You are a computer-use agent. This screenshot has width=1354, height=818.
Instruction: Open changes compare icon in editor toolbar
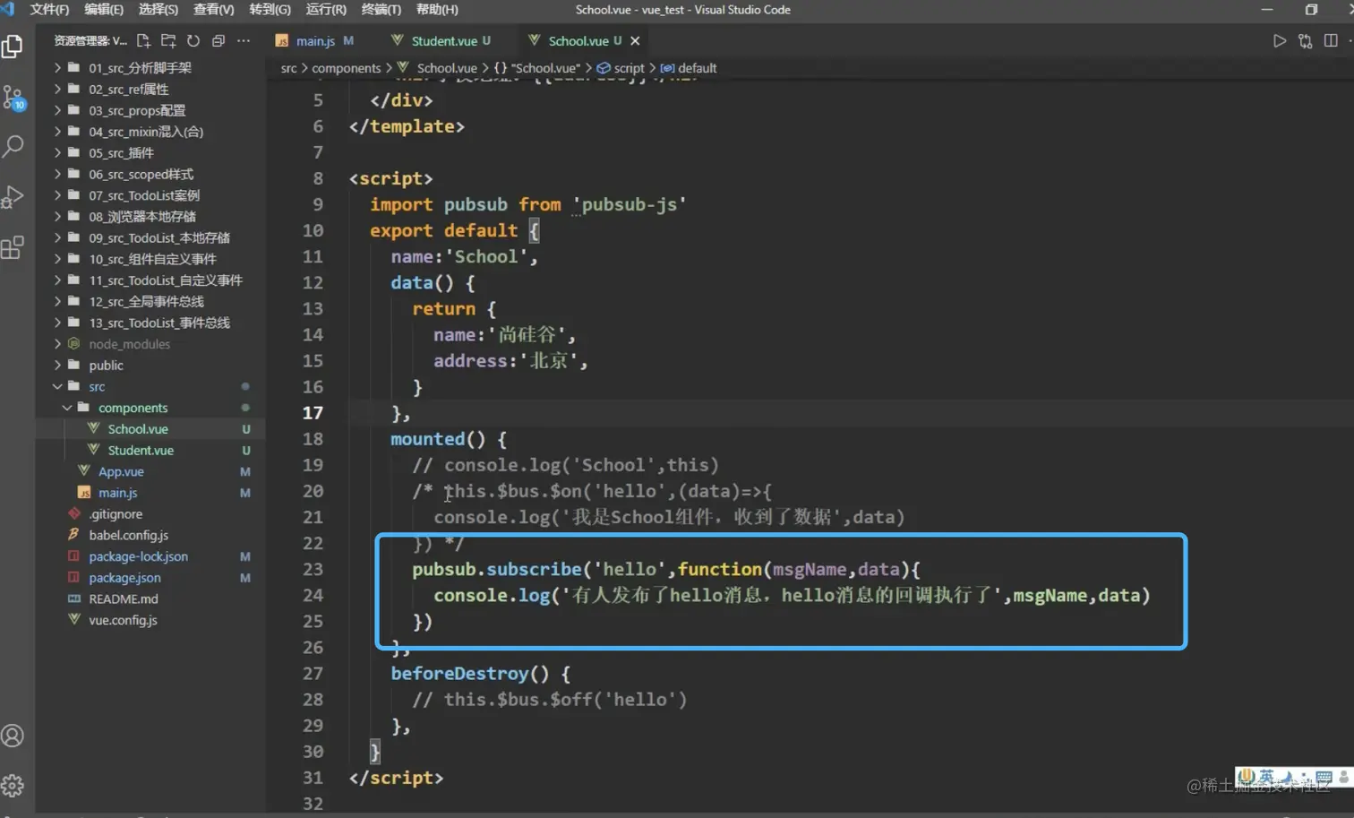click(1305, 40)
